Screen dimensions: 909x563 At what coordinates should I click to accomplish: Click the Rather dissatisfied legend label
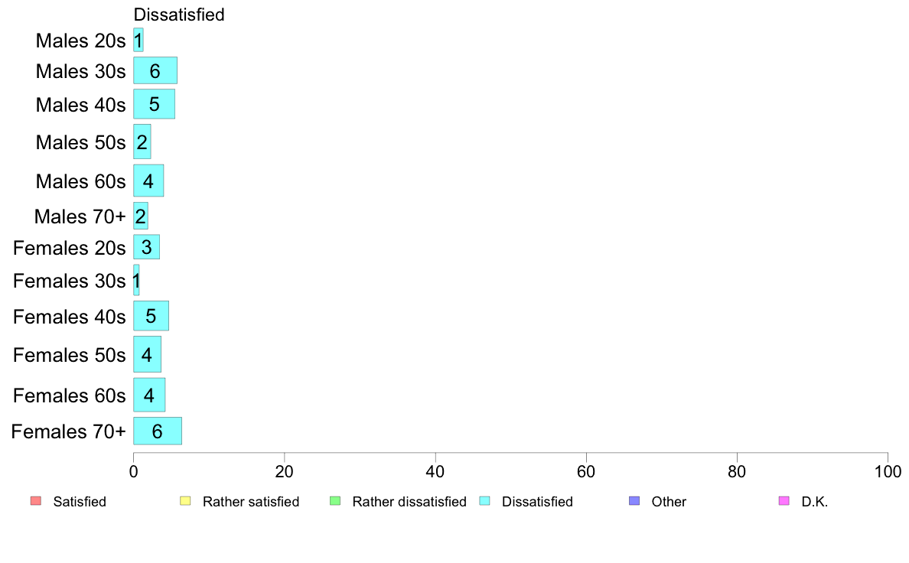(x=409, y=502)
